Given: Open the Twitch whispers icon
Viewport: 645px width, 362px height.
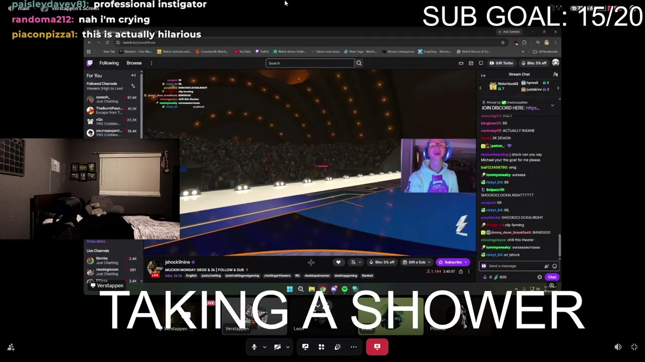Looking at the screenshot, I should (481, 63).
